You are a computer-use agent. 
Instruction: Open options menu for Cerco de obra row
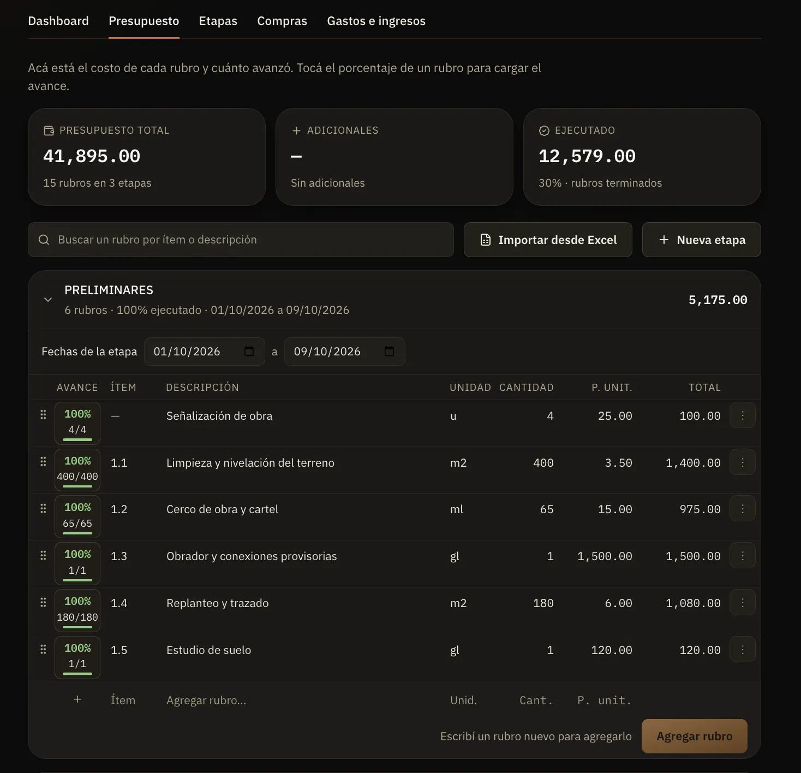(x=743, y=509)
